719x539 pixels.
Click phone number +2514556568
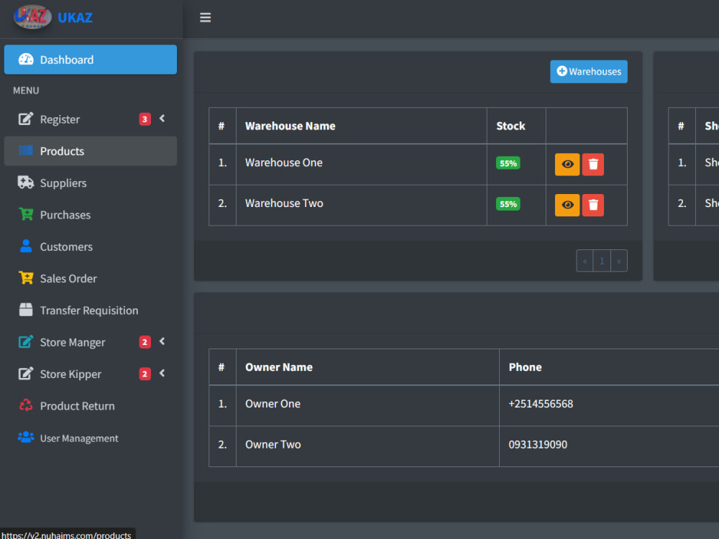pyautogui.click(x=541, y=404)
